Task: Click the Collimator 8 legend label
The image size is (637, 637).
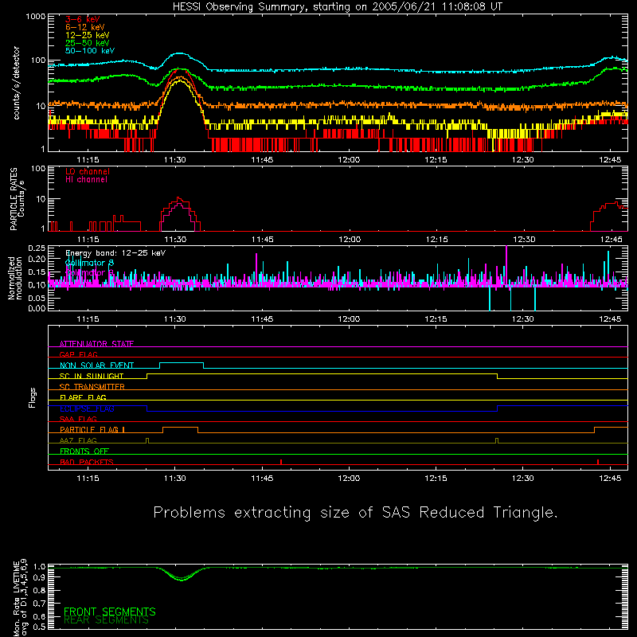Action: tap(89, 263)
